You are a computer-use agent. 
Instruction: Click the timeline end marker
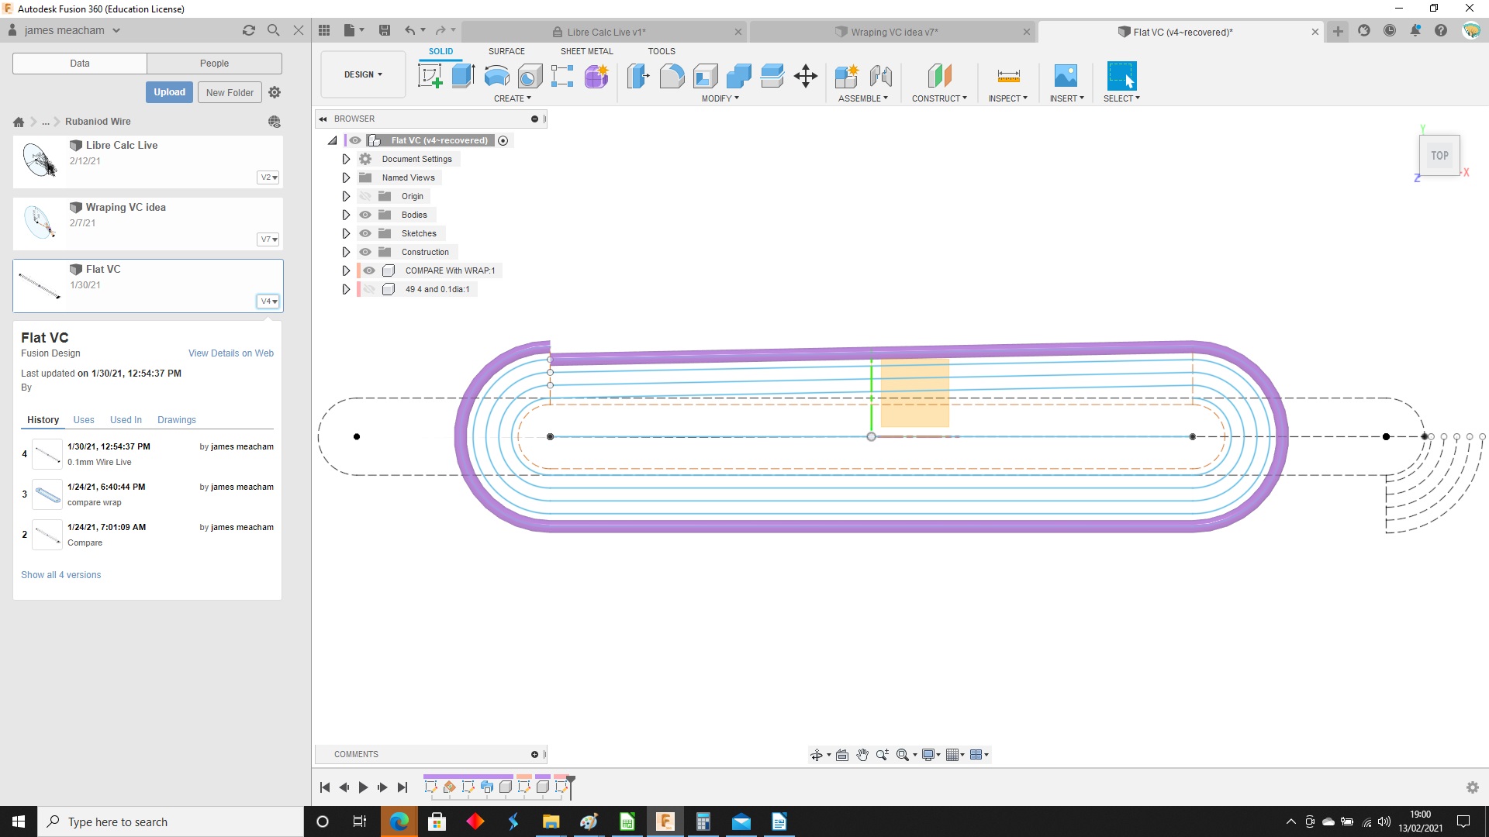tap(571, 786)
